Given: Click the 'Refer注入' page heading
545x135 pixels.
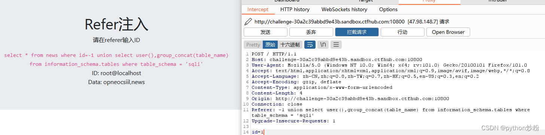Looking at the screenshot, I should [116, 24].
